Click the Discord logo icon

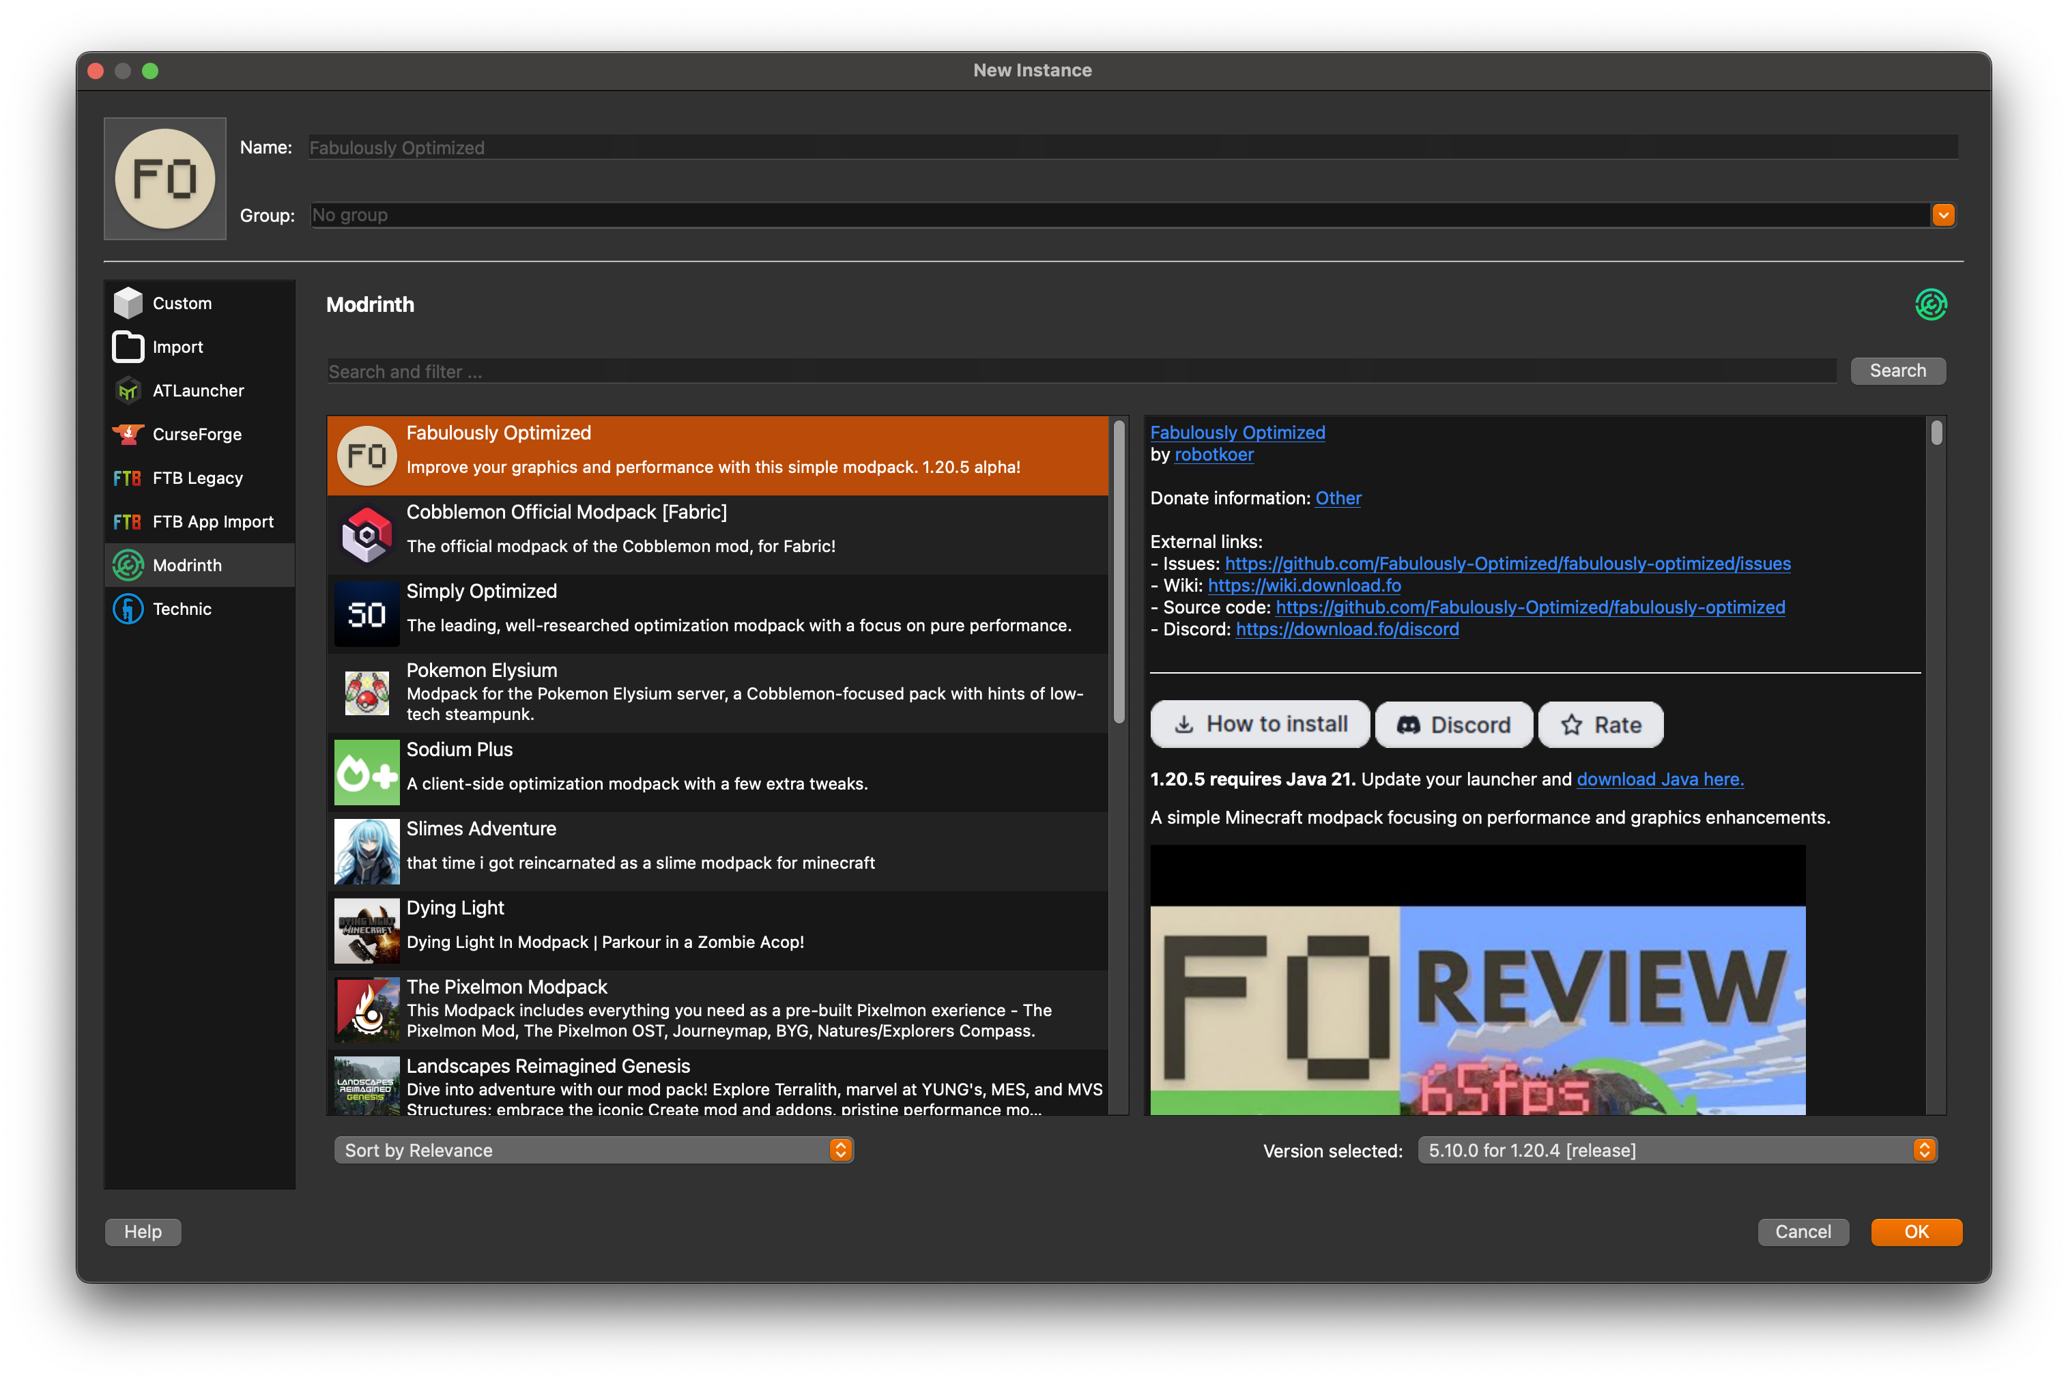coord(1409,725)
